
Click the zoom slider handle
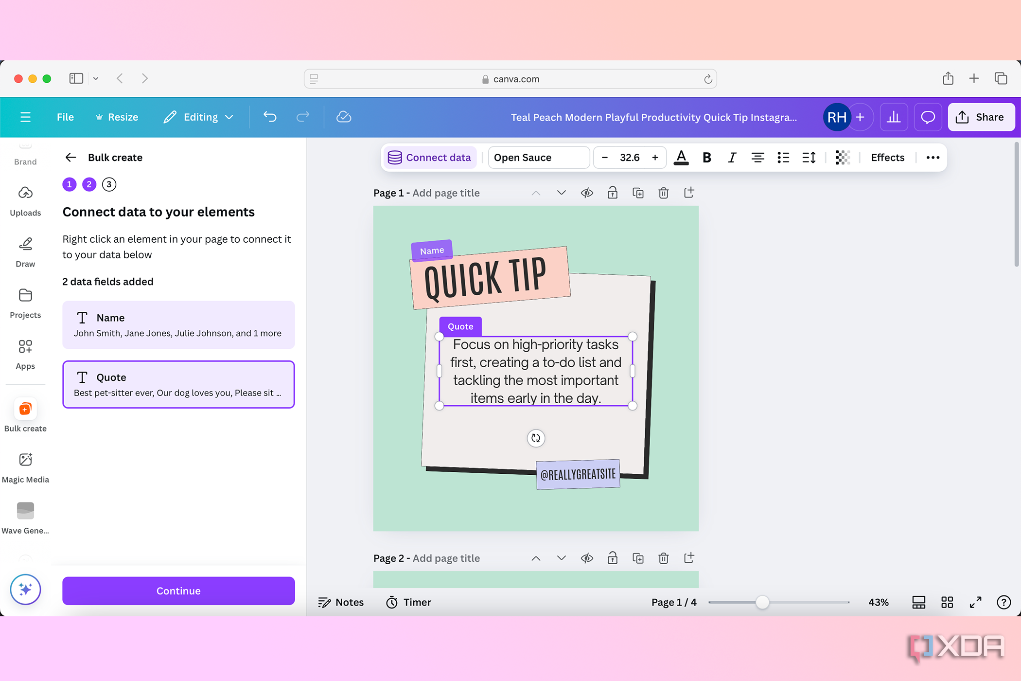pyautogui.click(x=762, y=602)
